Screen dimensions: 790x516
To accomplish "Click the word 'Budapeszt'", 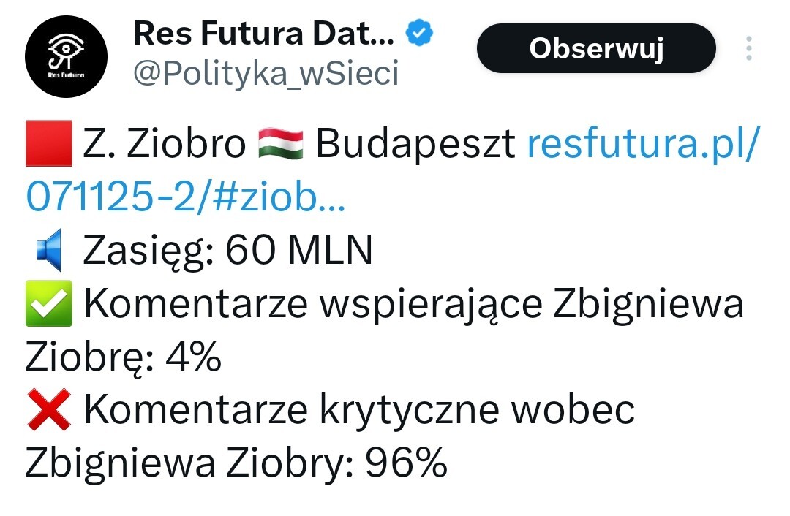I will (415, 145).
